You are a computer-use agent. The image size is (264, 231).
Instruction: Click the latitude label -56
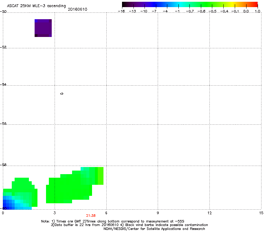coord(3,124)
